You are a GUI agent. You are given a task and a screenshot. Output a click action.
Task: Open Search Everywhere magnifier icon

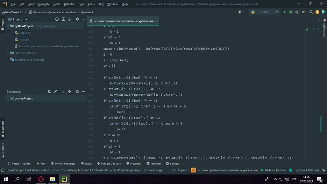coord(311,12)
